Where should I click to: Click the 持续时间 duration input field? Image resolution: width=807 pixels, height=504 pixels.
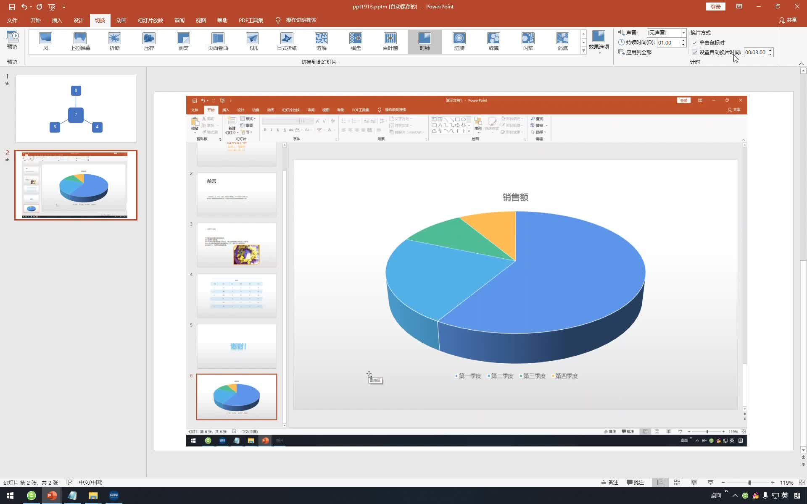click(x=668, y=42)
